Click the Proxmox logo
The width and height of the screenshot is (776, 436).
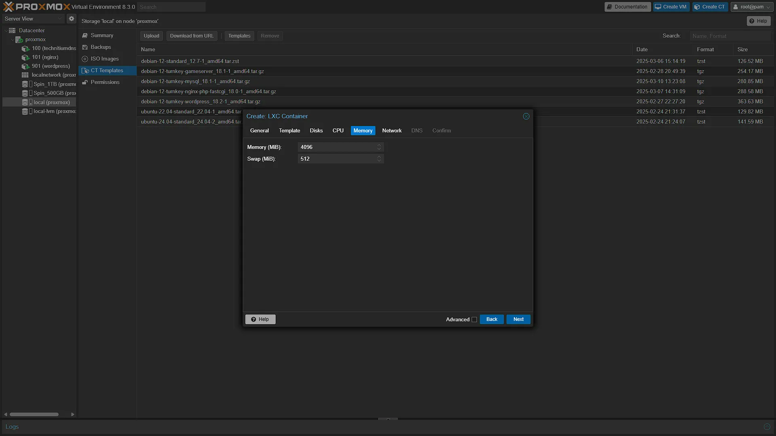point(36,7)
